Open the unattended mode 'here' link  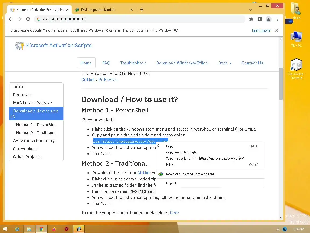174,213
